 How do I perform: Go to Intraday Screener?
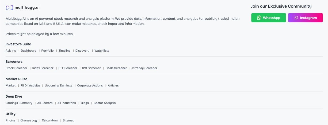[x=144, y=68]
